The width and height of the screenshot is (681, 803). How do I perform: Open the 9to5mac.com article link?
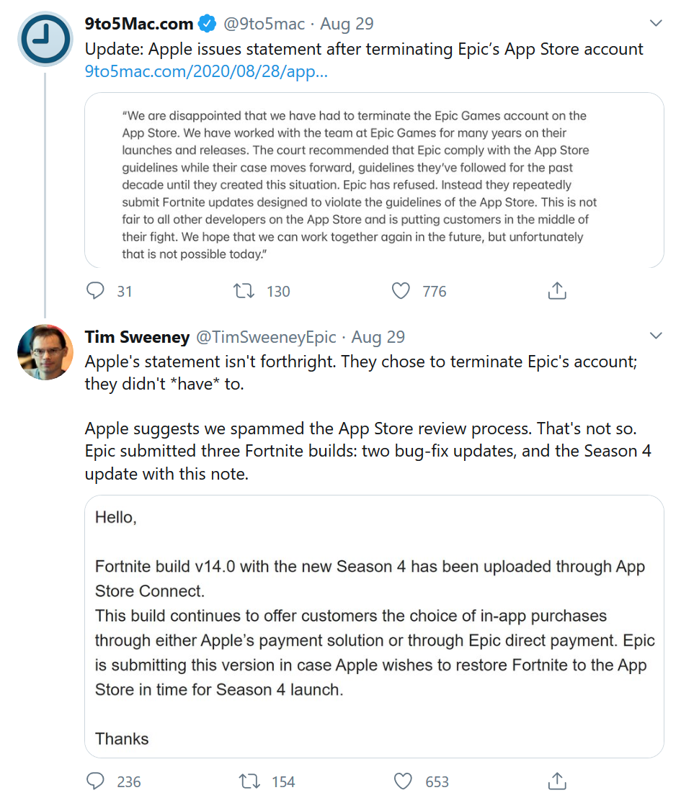click(206, 72)
